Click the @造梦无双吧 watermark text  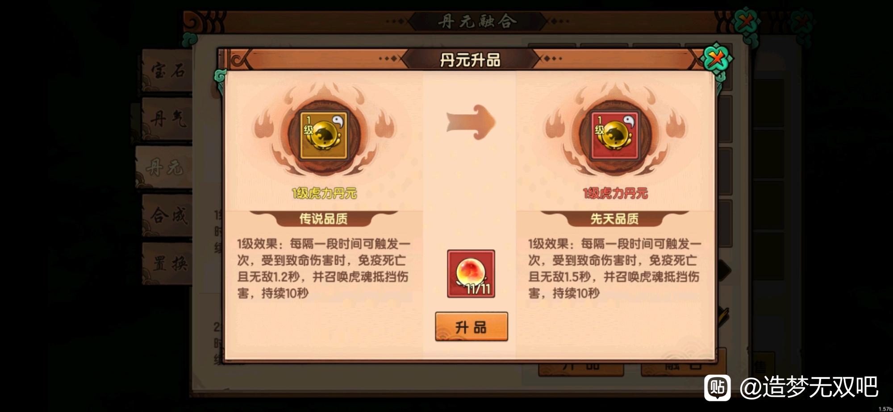pyautogui.click(x=809, y=387)
